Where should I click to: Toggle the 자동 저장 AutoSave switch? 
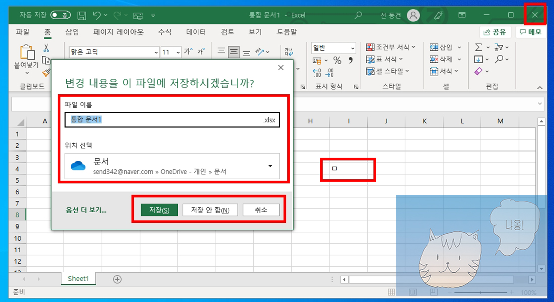60,15
